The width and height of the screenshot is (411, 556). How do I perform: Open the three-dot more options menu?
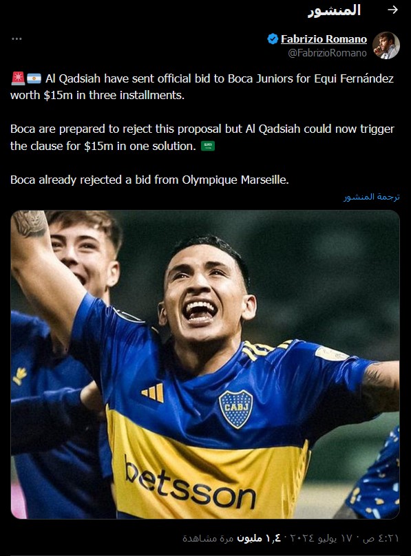pyautogui.click(x=17, y=39)
